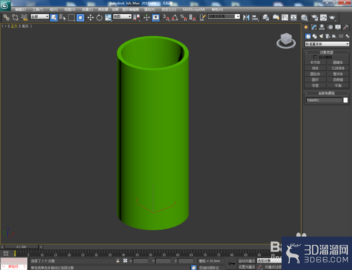Open the 组(G) menu

point(54,10)
